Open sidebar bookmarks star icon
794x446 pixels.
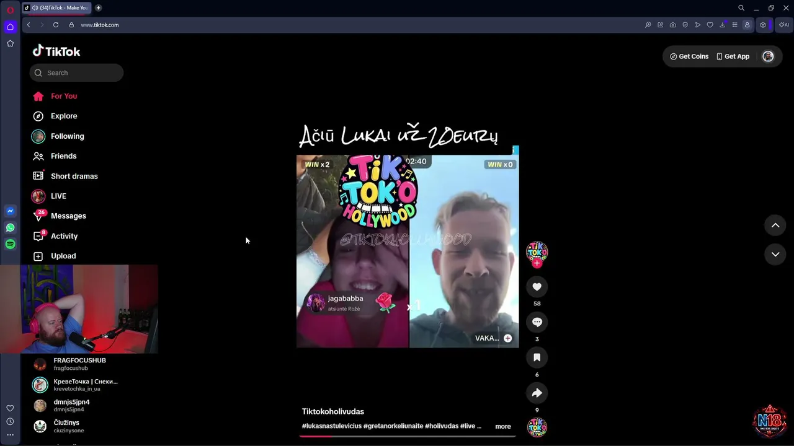tap(10, 43)
